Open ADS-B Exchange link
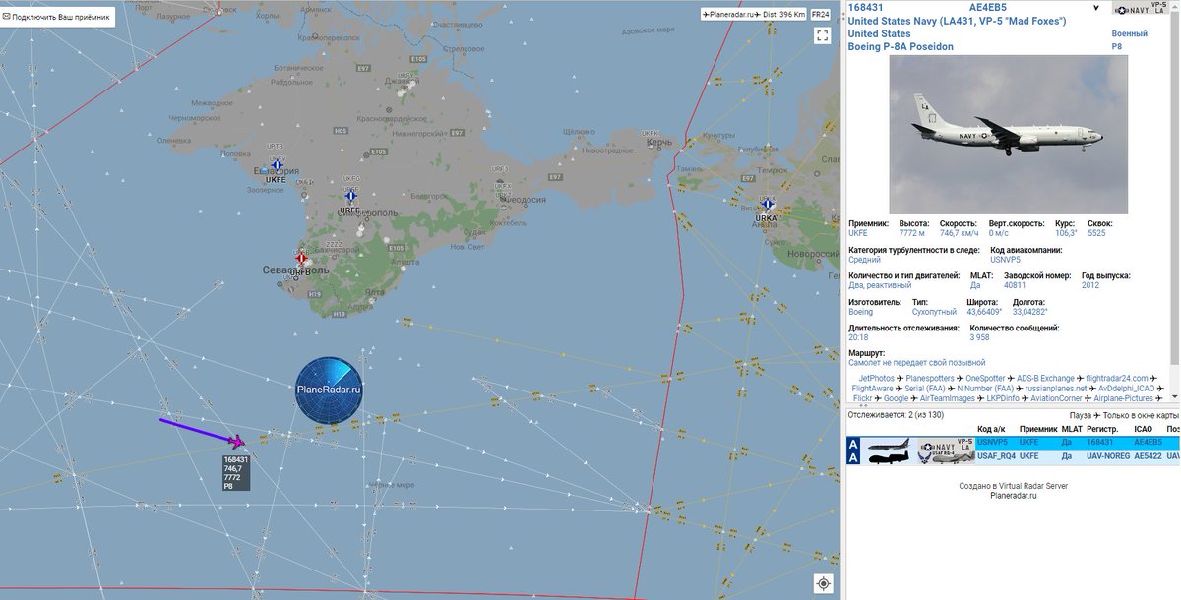 1045,378
